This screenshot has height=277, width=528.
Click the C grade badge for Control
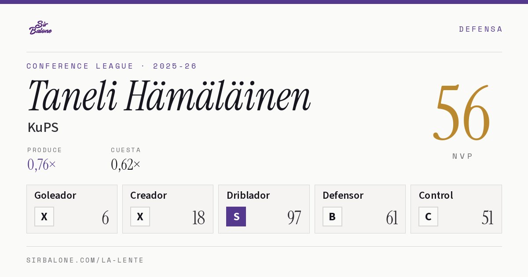pyautogui.click(x=428, y=216)
